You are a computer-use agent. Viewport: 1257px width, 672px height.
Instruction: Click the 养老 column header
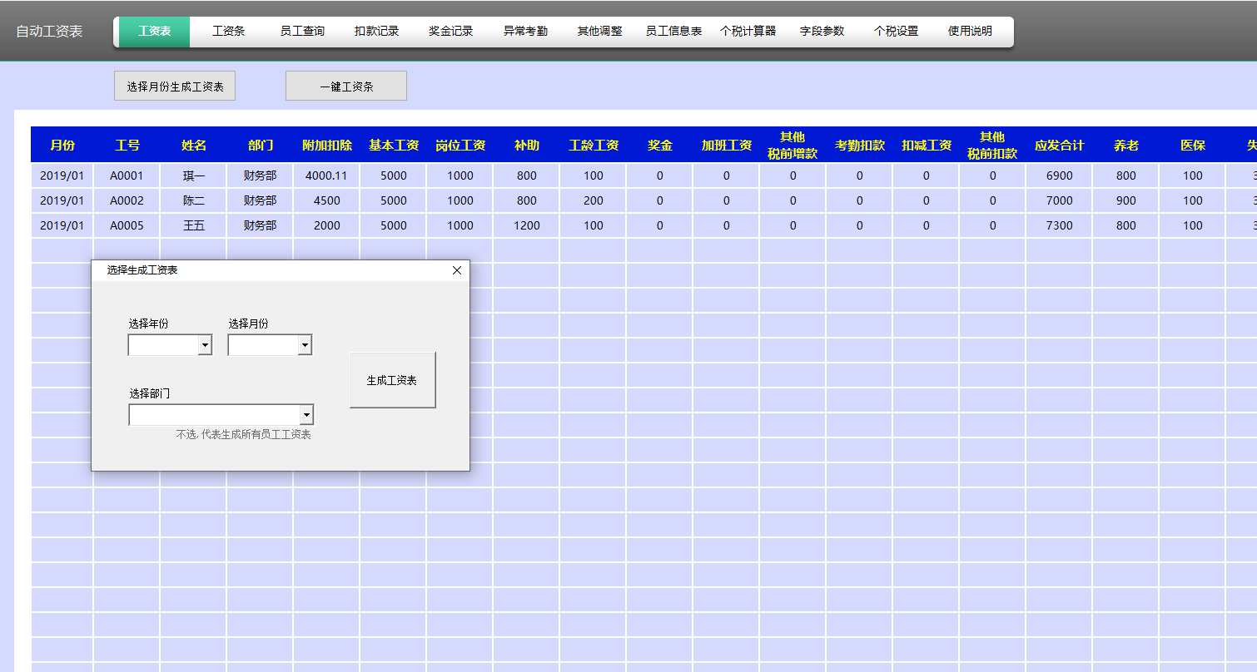[x=1125, y=146]
